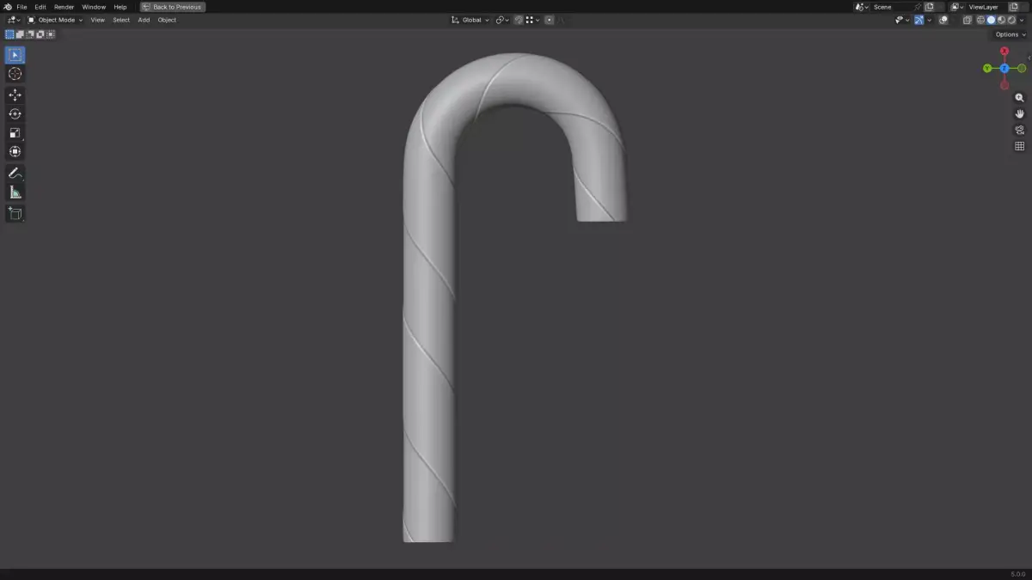Viewport: 1032px width, 580px height.
Task: Click the Help menu item
Action: [x=120, y=7]
